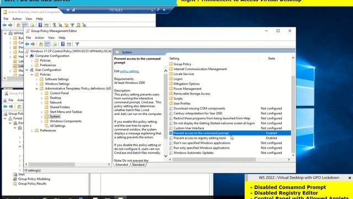353x199 pixels.
Task: Click Filter funnel icon in Active Directory toolbar
Action: 72,25
